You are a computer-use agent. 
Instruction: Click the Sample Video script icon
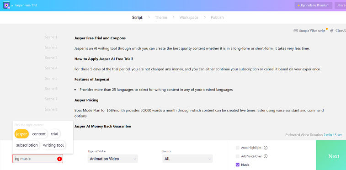pos(295,31)
